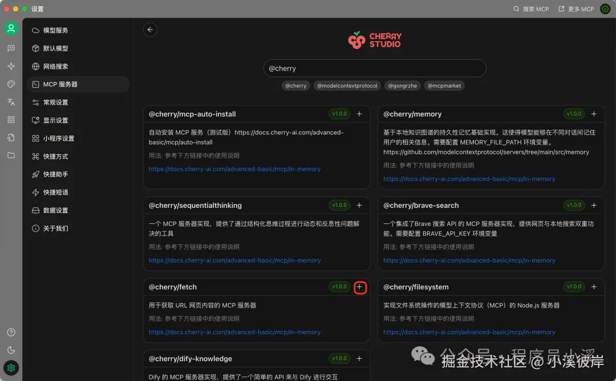Open 显示设置 settings section
Viewport: 616px width, 381px height.
tap(78, 121)
